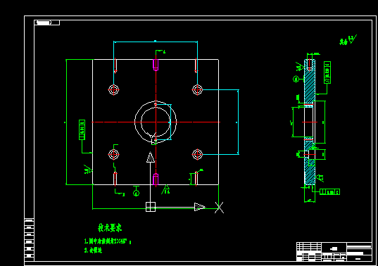Click the UCS origin square marker

pos(151,207)
